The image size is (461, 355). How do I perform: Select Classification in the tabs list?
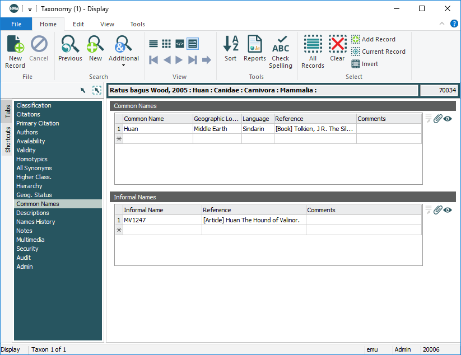(x=34, y=105)
